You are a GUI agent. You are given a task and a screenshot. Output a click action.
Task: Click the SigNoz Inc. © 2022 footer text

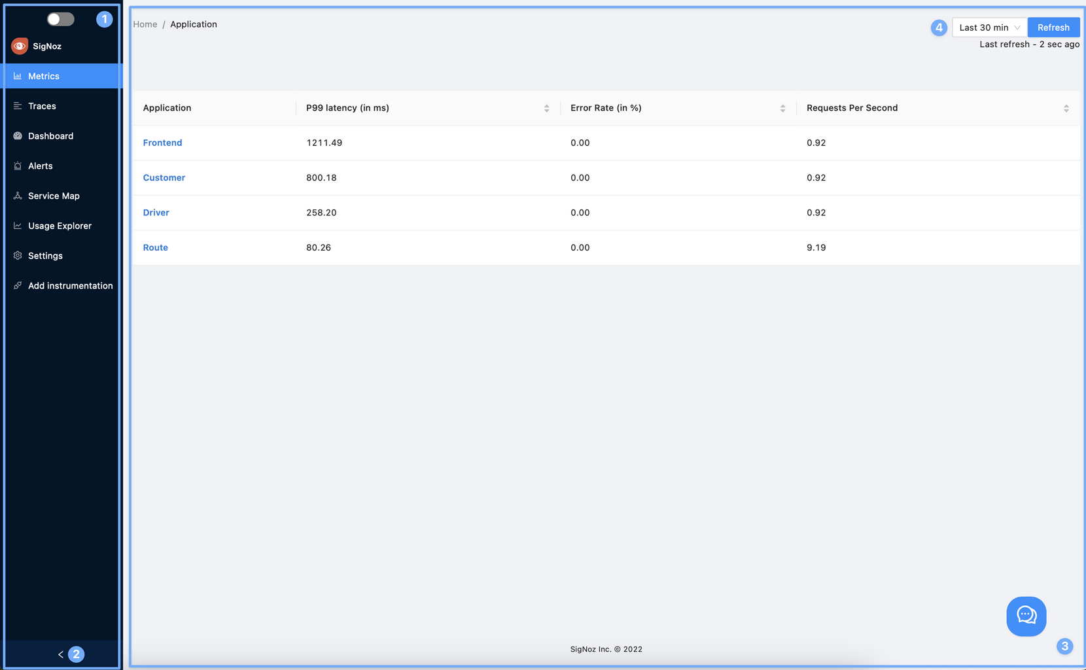pyautogui.click(x=606, y=649)
